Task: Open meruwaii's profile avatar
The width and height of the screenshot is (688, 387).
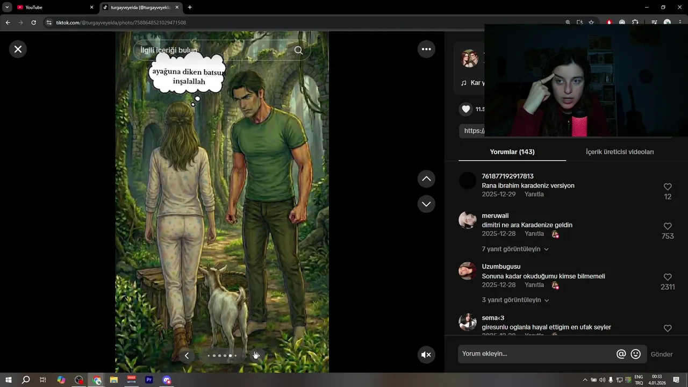Action: click(468, 220)
